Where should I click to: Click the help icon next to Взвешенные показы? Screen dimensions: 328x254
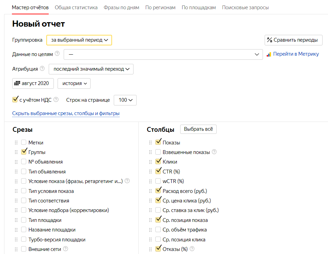click(x=214, y=152)
